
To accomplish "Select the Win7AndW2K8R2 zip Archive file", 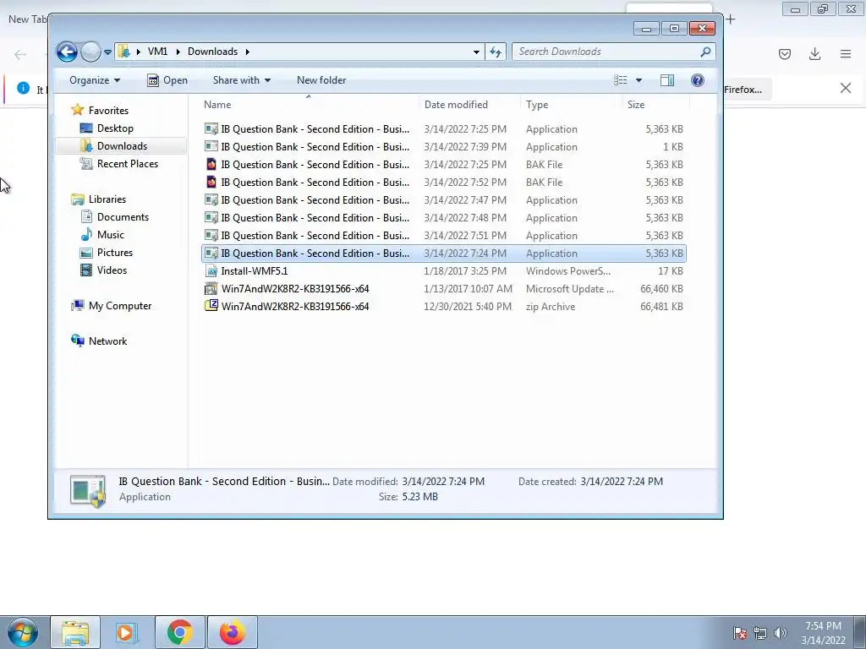I will coord(443,306).
